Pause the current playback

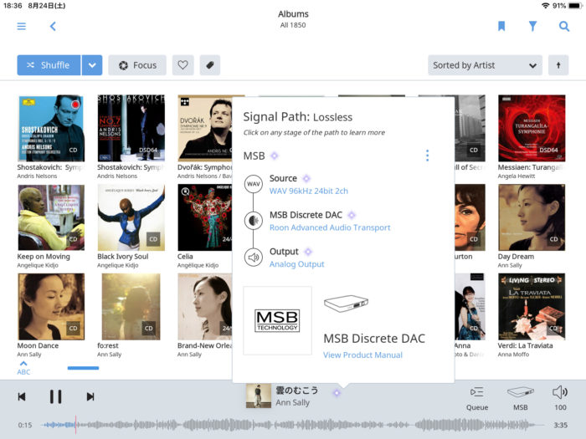click(56, 396)
